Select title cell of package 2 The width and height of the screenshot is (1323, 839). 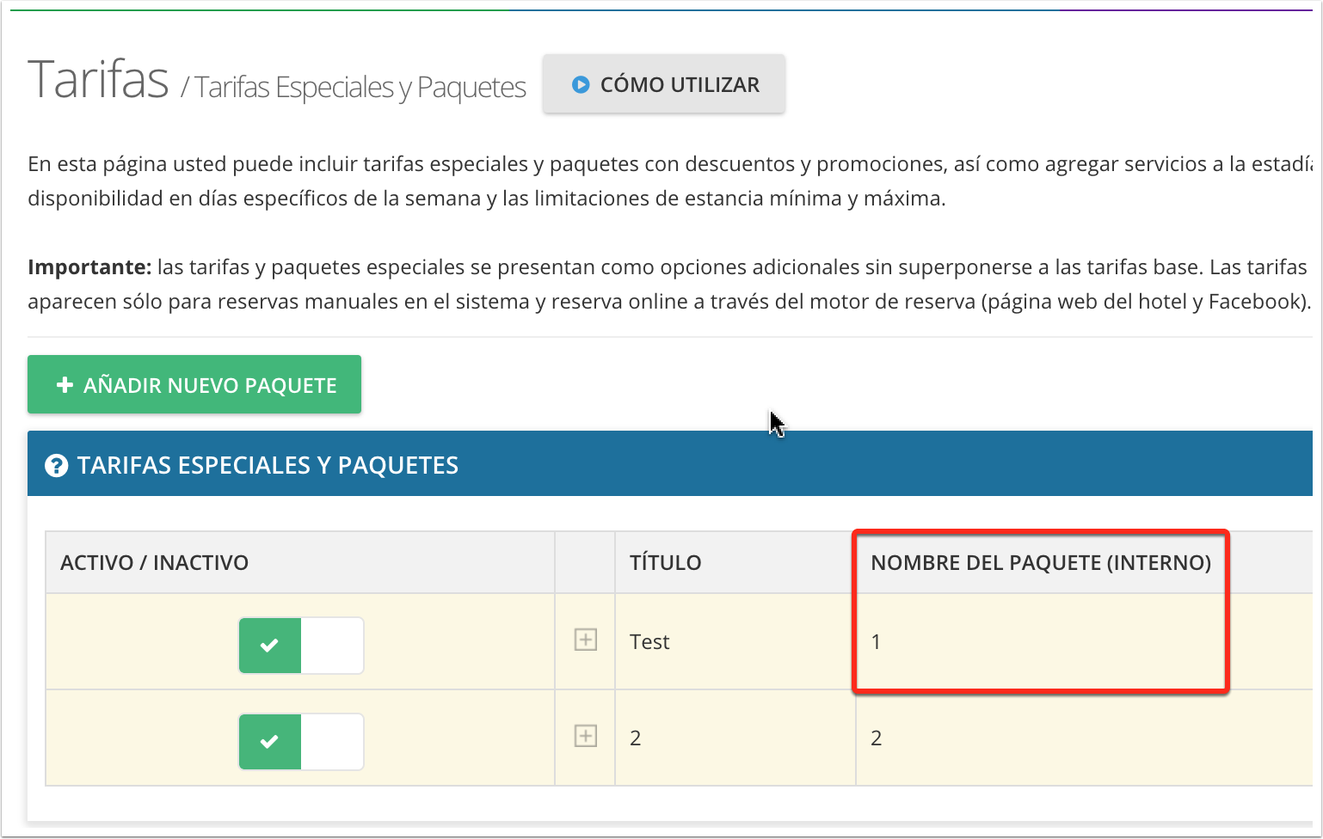click(x=636, y=738)
